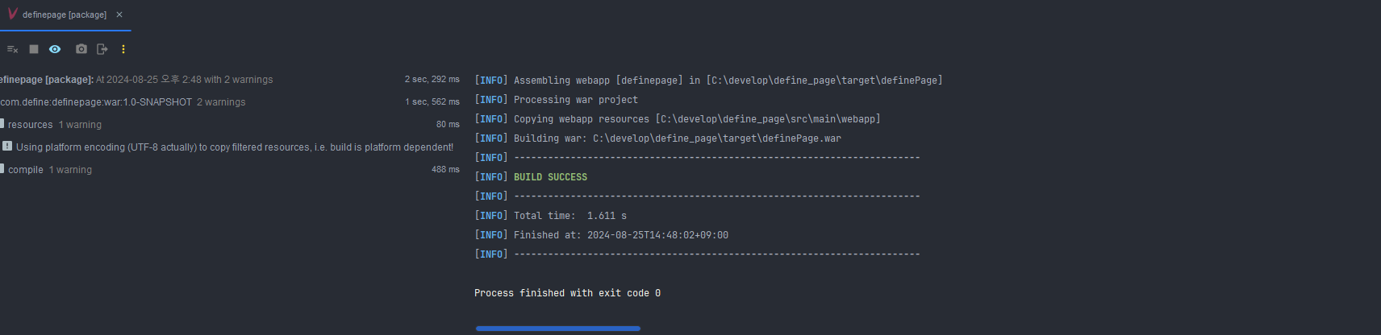This screenshot has height=335, width=1381.
Task: Click the 'Building war' log line
Action: point(657,139)
